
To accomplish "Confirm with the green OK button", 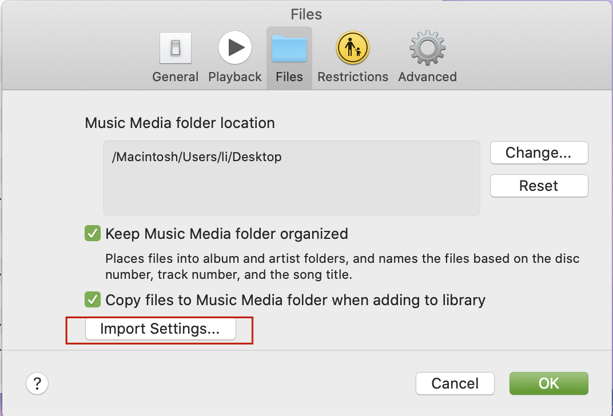I will [548, 383].
